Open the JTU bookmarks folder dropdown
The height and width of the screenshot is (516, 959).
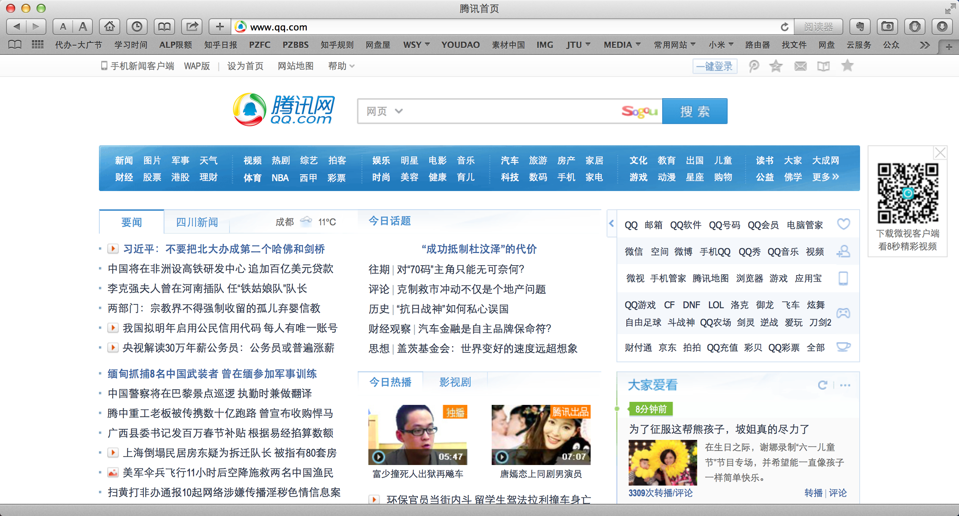pos(578,45)
